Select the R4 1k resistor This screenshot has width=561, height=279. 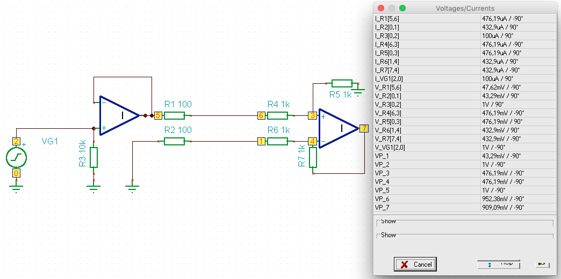[277, 115]
